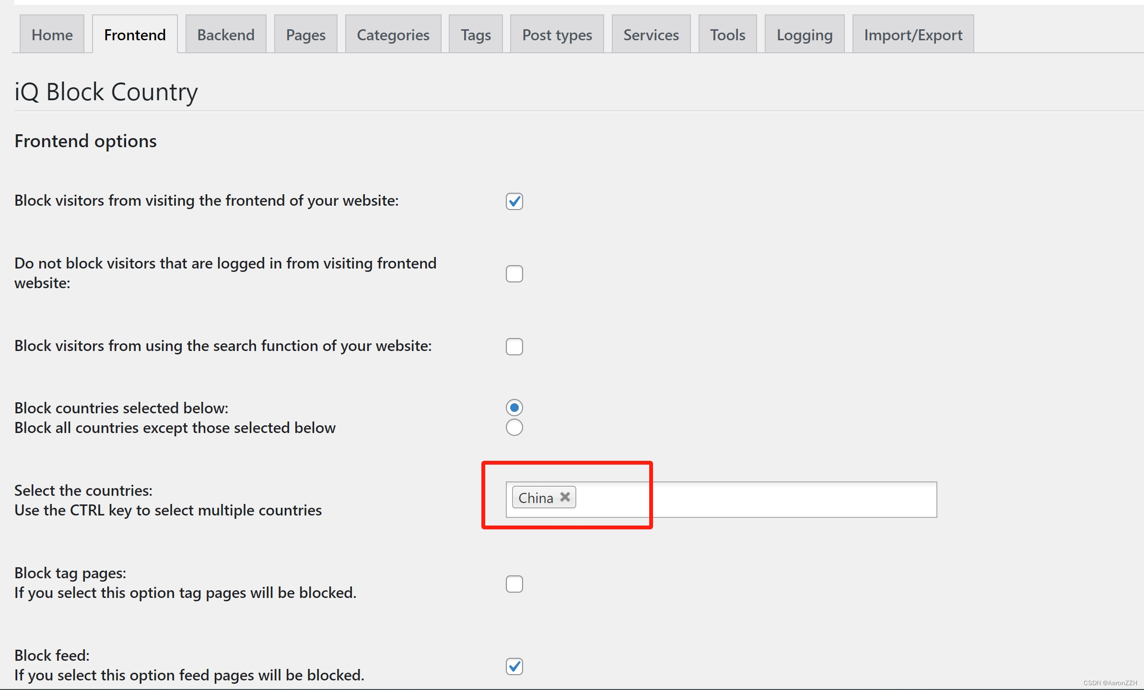Open the Services settings tab
Viewport: 1144px width, 690px height.
tap(651, 35)
